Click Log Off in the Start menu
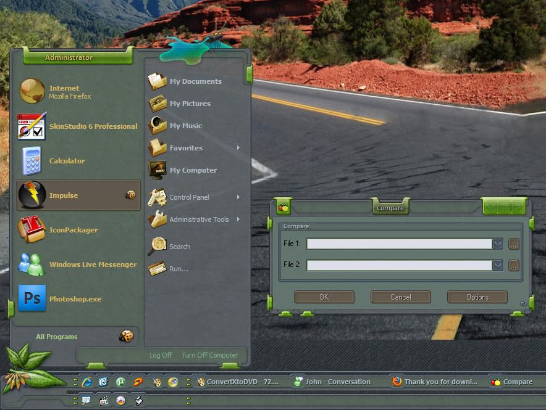The image size is (546, 410). point(161,355)
